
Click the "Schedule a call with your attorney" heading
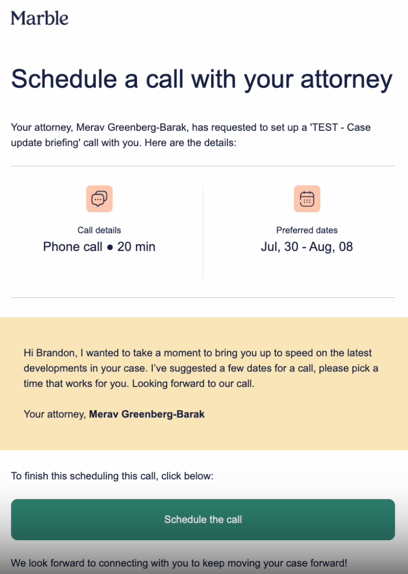tap(202, 78)
